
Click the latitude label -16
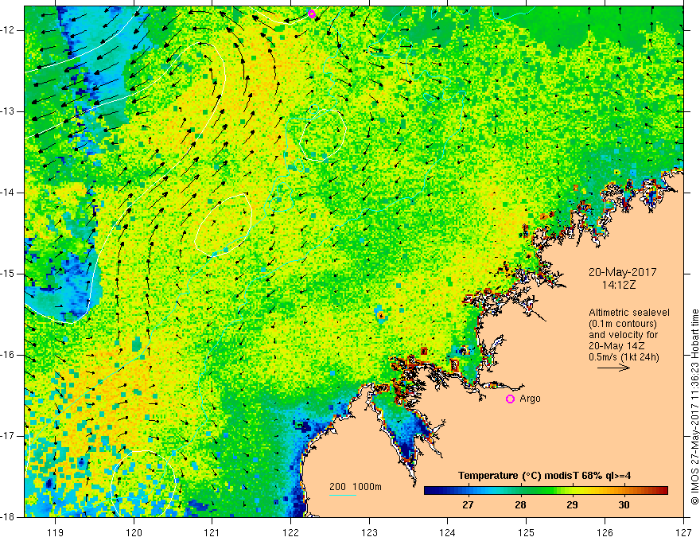[x=9, y=355]
